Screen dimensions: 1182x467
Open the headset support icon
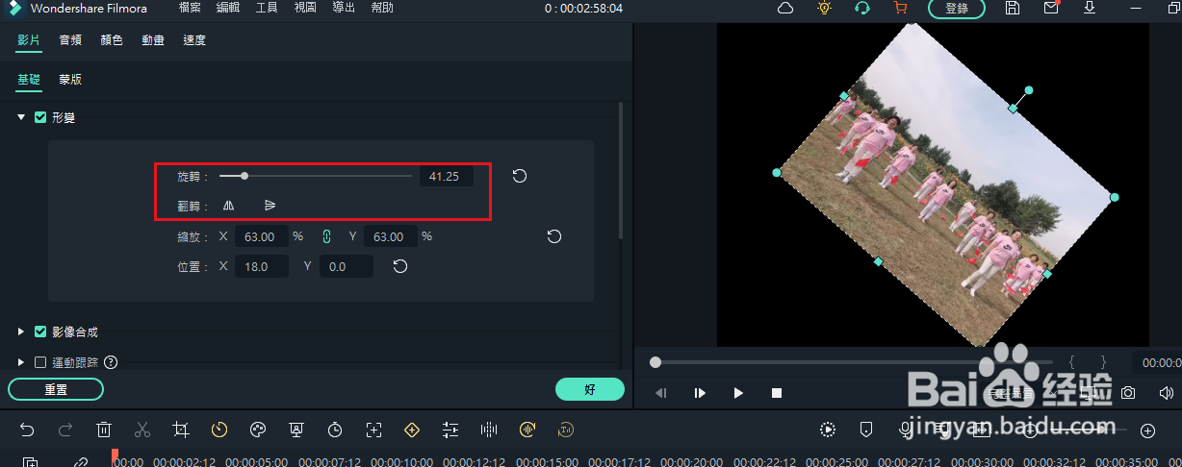862,8
